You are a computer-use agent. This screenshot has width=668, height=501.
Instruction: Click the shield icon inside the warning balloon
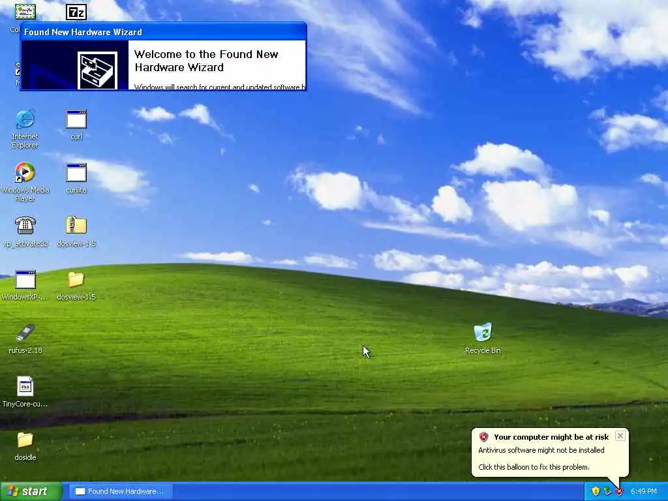point(483,436)
